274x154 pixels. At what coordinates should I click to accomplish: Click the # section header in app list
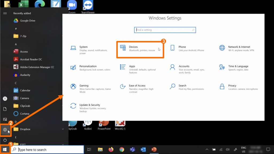16,29
